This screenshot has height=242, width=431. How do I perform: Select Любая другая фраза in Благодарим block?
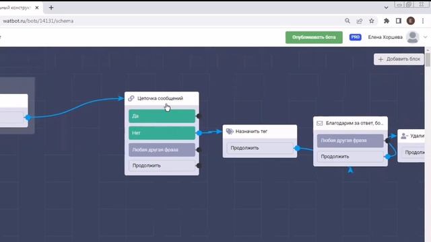click(x=350, y=140)
